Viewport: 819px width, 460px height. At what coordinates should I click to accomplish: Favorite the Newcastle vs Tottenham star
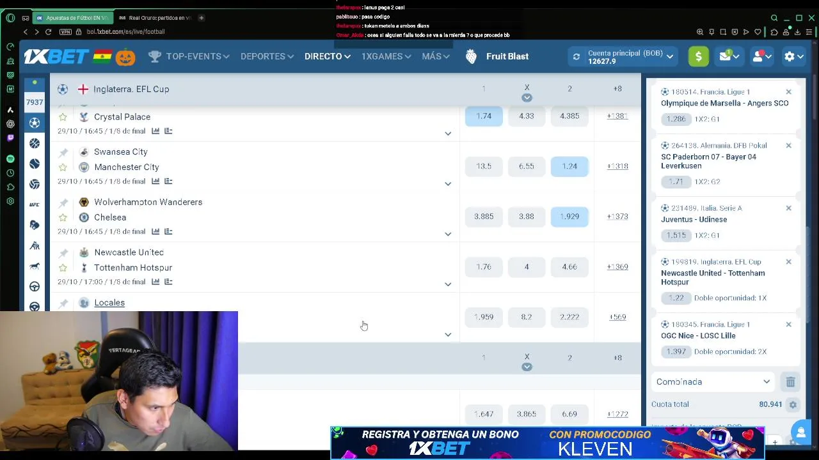(63, 268)
